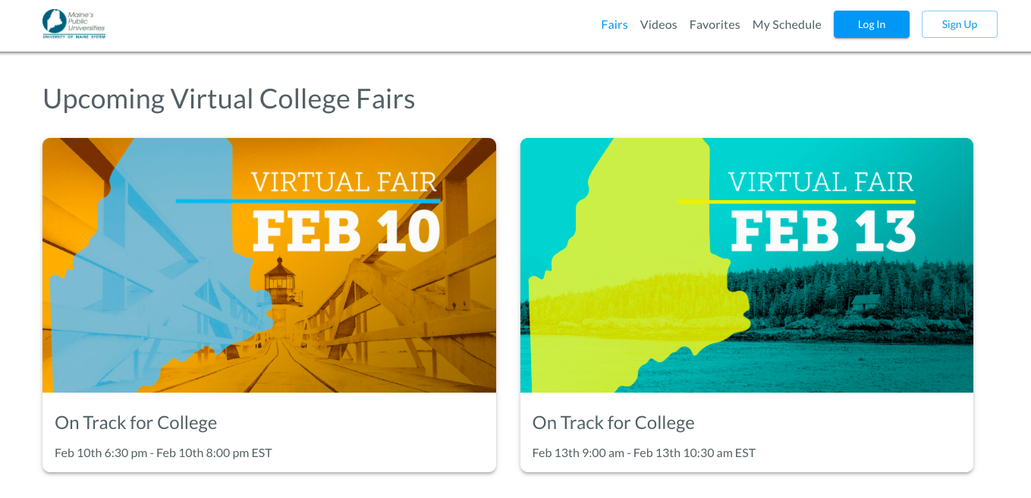This screenshot has width=1031, height=498.
Task: Select the Feb 13 "On Track for College" title
Action: 613,422
